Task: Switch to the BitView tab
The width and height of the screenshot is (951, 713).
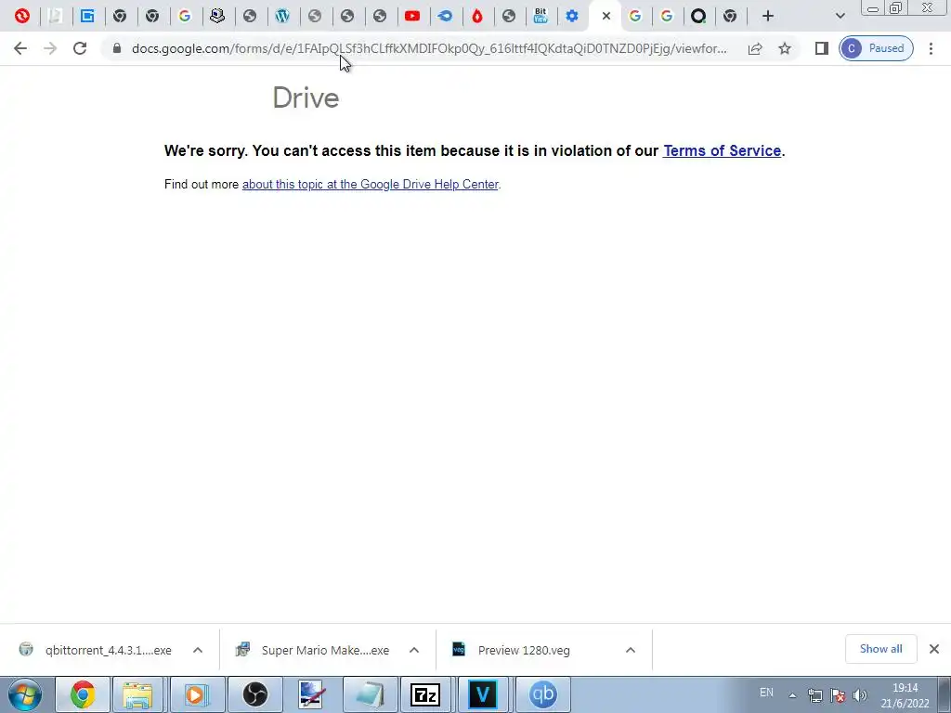Action: click(x=541, y=17)
